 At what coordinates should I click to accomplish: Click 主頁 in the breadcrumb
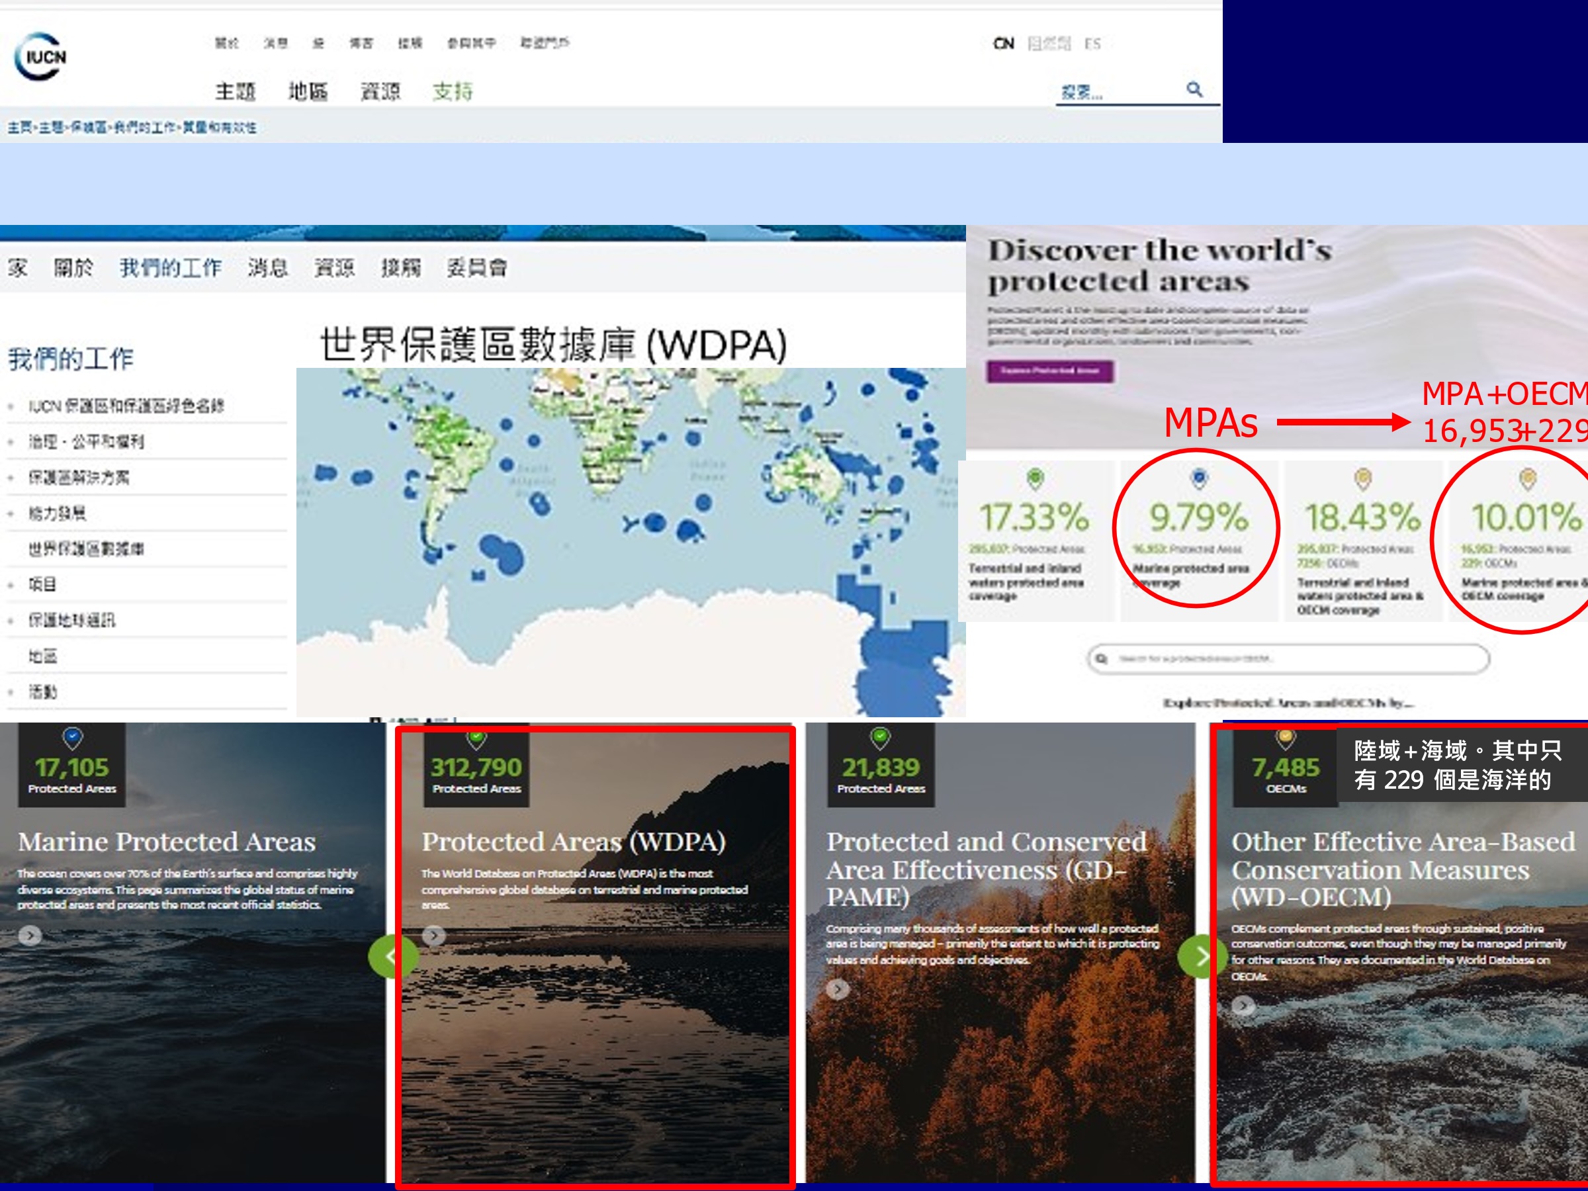pos(19,128)
